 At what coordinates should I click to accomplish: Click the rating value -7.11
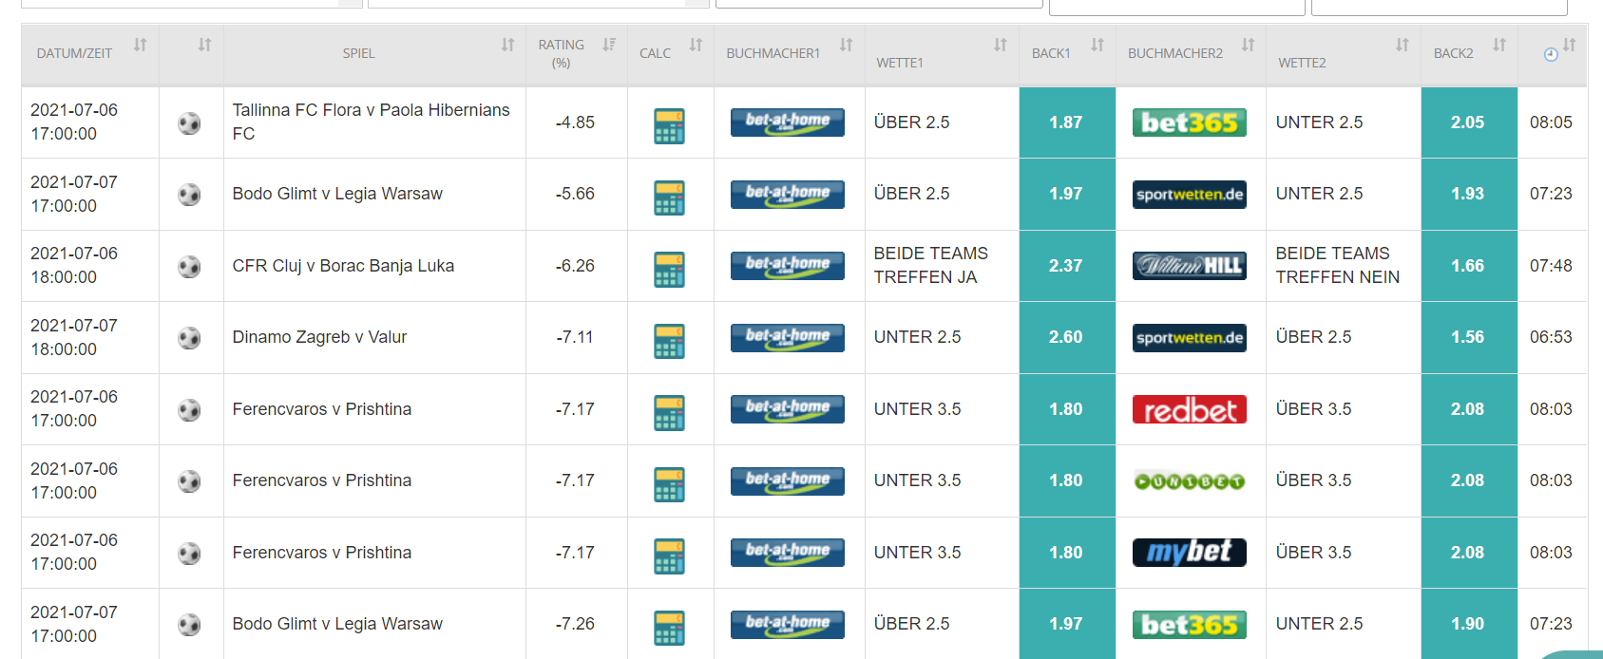pyautogui.click(x=575, y=337)
